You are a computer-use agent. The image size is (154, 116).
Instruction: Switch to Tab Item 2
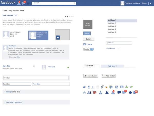[112, 66]
